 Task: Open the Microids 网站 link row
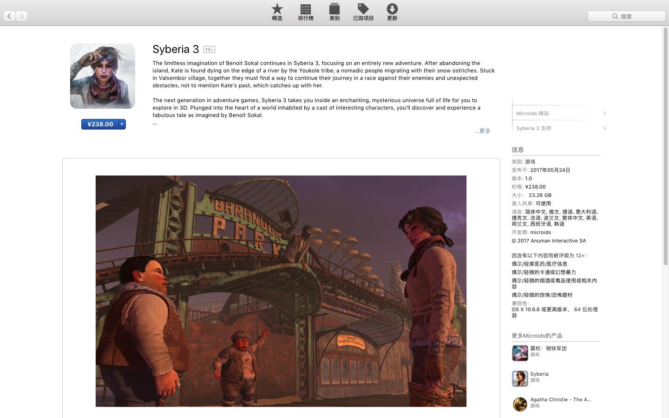tap(560, 113)
